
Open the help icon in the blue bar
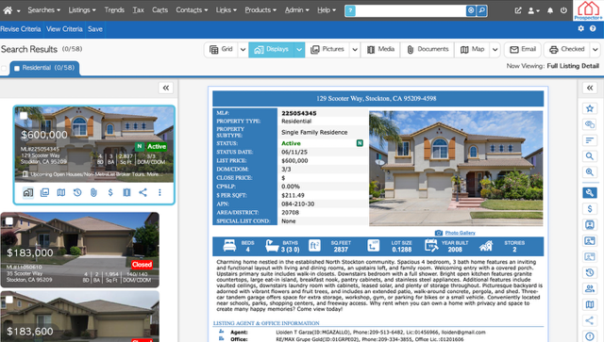[593, 28]
